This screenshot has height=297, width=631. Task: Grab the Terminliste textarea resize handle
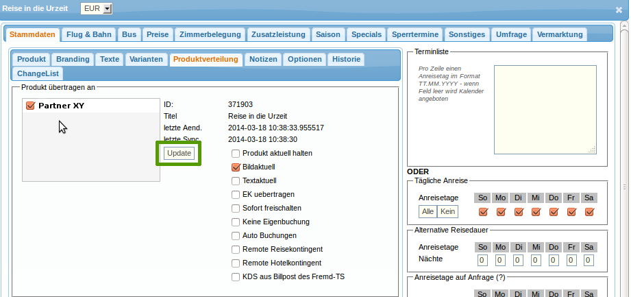593,151
